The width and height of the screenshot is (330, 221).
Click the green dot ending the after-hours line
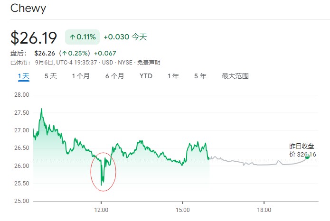[307, 157]
